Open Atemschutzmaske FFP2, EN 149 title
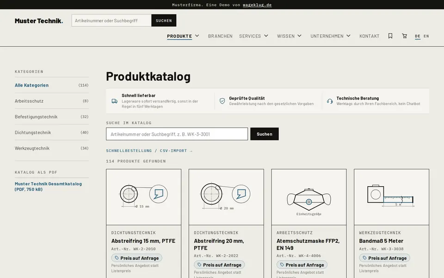This screenshot has height=278, width=444. pos(308,244)
